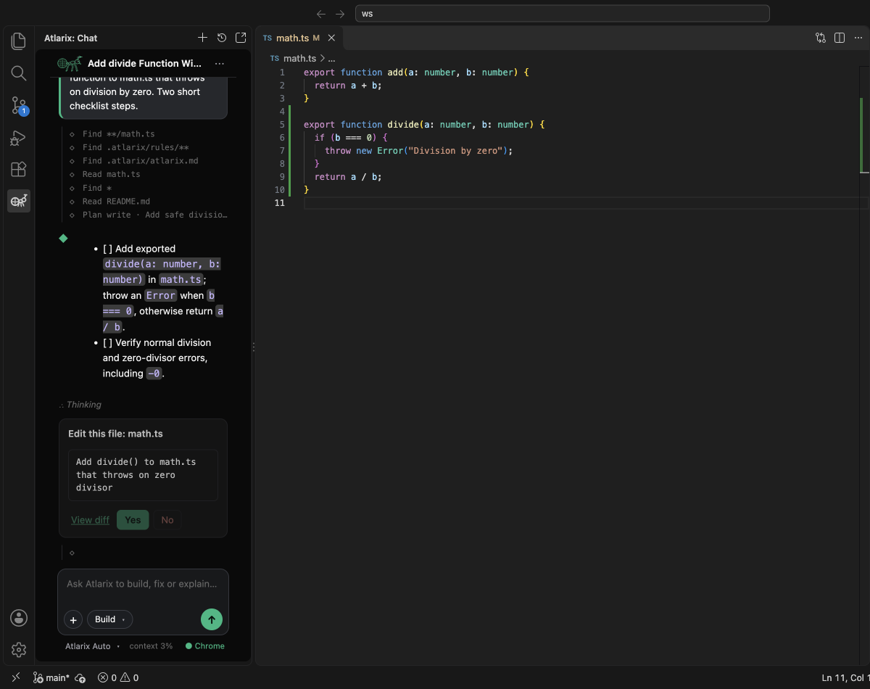Click the context 3% indicator
Screen dimensions: 870x689
click(151, 646)
